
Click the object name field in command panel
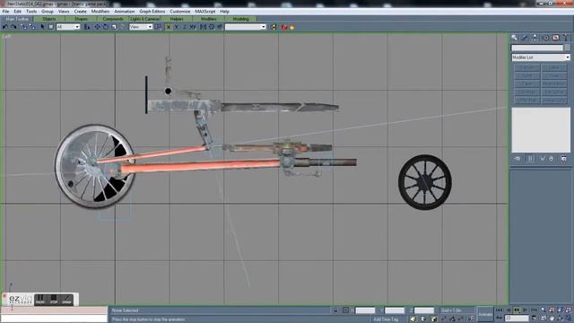pyautogui.click(x=537, y=48)
